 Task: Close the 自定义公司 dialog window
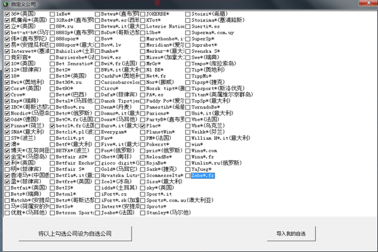pyautogui.click(x=368, y=3)
